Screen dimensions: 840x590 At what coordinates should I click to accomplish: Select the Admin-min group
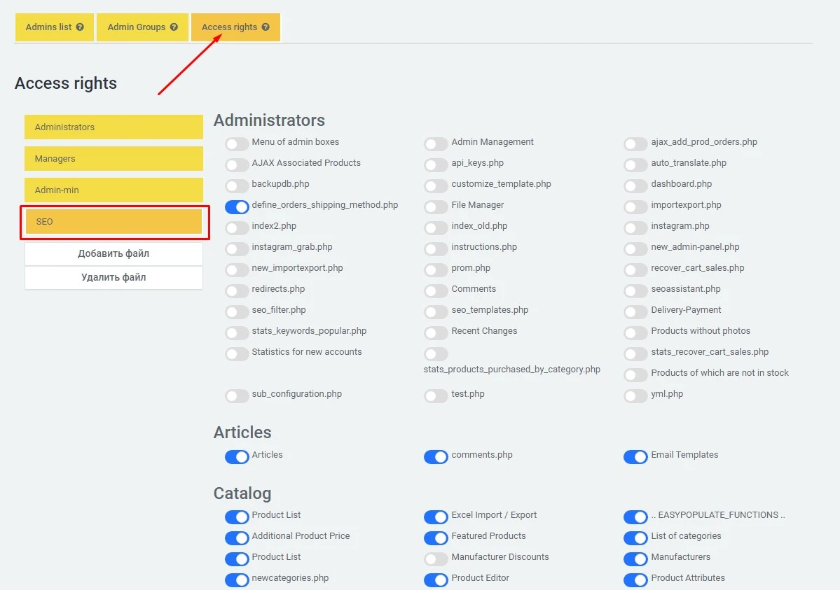(113, 190)
